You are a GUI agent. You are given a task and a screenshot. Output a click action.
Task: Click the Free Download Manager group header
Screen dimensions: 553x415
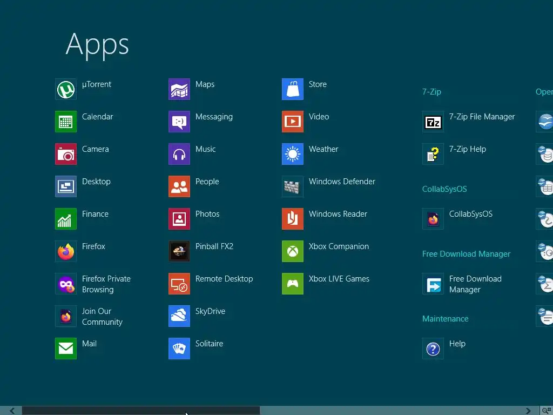click(466, 254)
